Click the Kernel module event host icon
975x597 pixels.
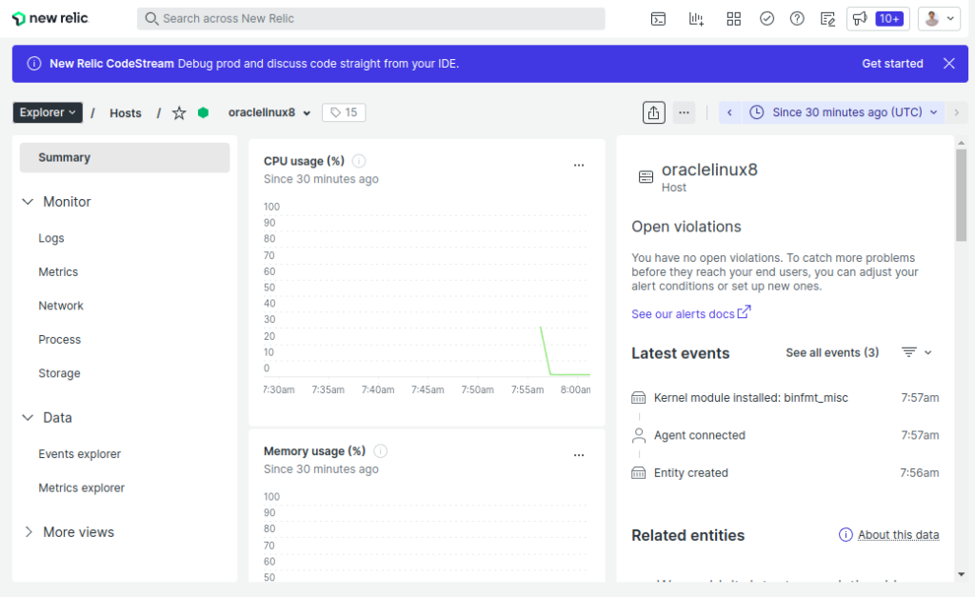pyautogui.click(x=639, y=398)
